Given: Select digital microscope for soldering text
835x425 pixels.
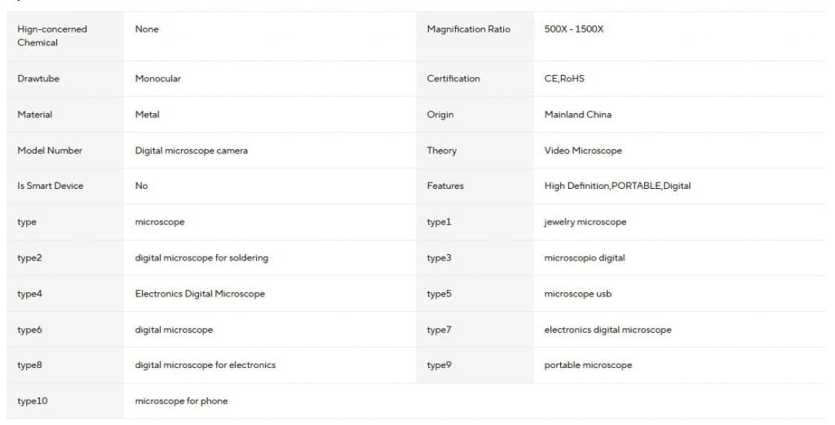Looking at the screenshot, I should click(x=201, y=257).
